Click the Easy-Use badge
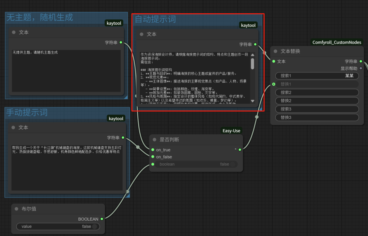The image size is (368, 236). pos(231,131)
